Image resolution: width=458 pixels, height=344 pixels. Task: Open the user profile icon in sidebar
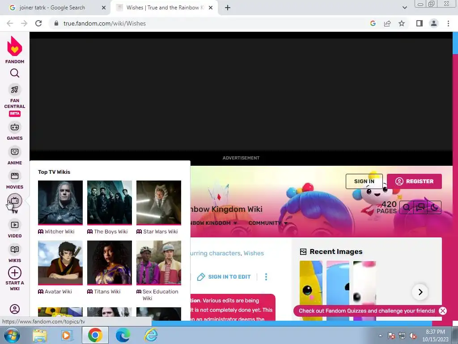(15, 309)
